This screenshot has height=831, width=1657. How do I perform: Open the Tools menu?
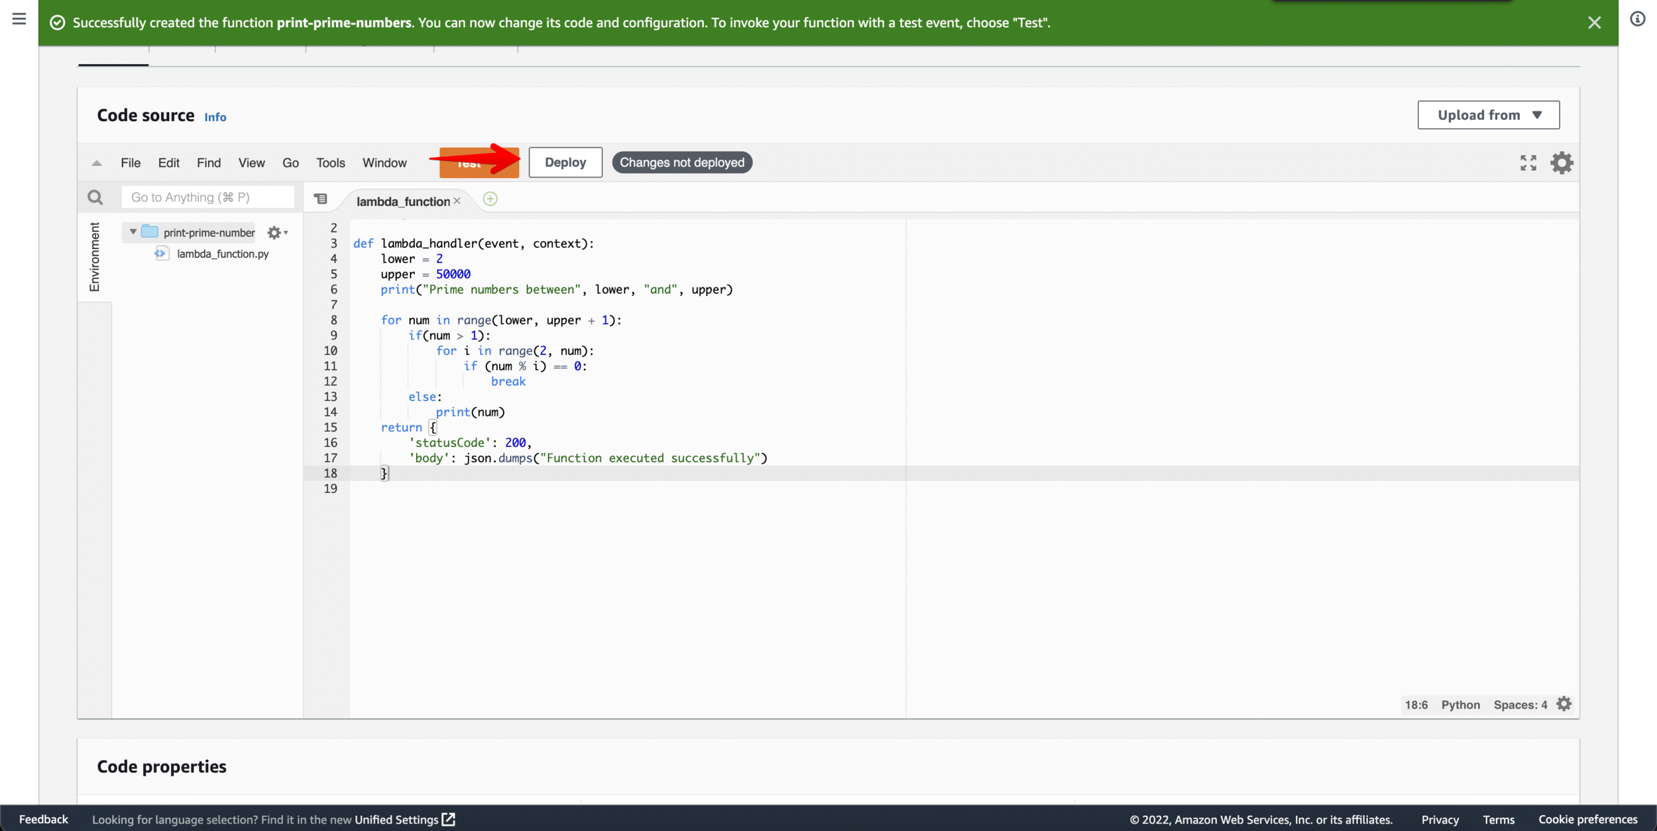(x=330, y=163)
